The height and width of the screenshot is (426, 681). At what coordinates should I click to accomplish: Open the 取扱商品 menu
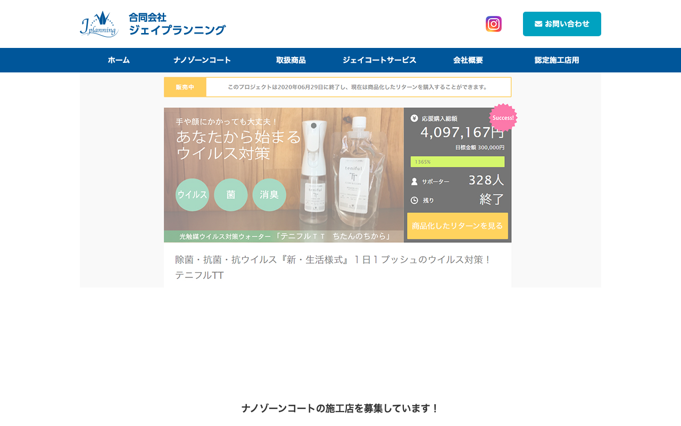tap(290, 60)
